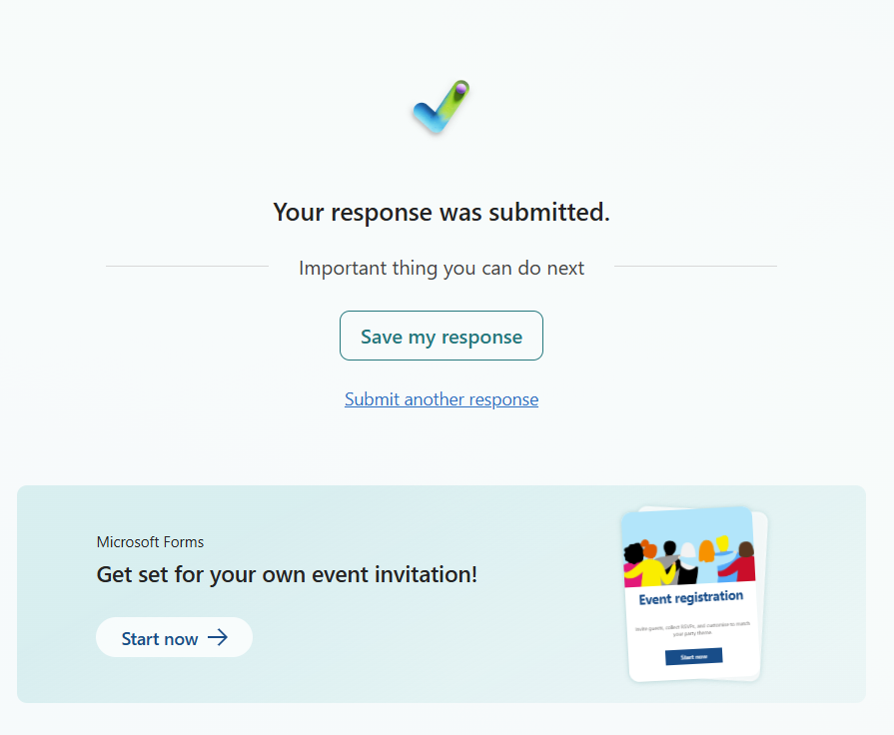Click Important thing you can do next text

point(442,268)
